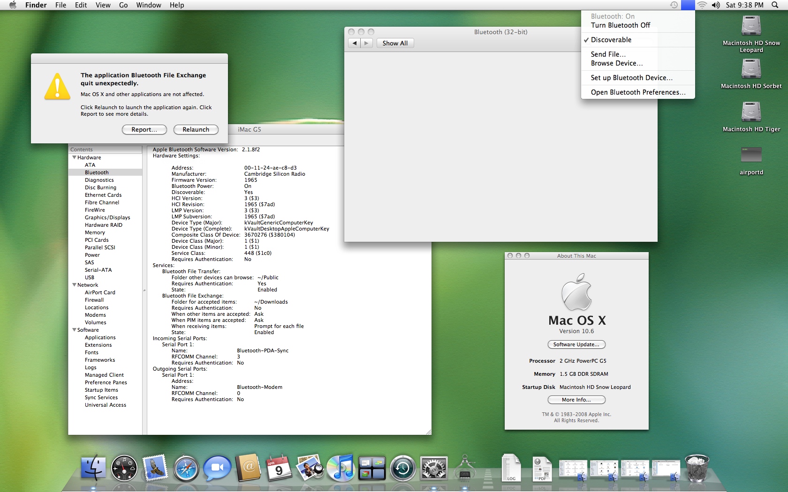Select Open Bluetooth Preferences…
The image size is (788, 492).
pos(637,92)
